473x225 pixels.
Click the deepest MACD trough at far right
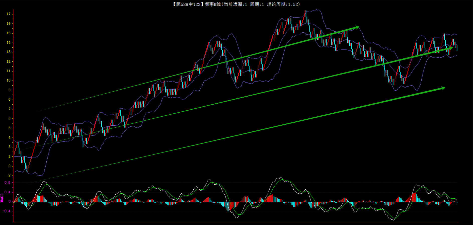(x=393, y=220)
